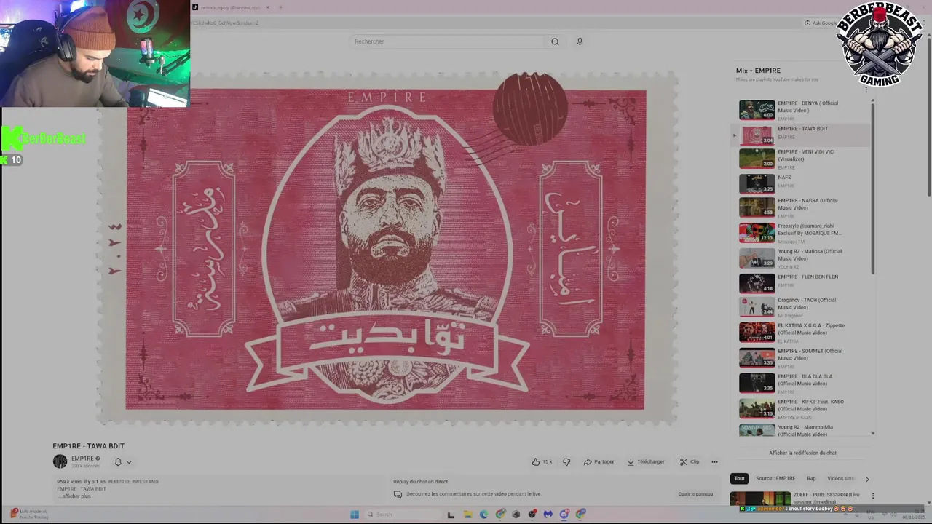Click Replay du chat en direct heading
932x524 pixels.
[420, 481]
